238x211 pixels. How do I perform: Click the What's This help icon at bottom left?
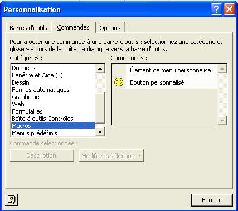[12, 200]
